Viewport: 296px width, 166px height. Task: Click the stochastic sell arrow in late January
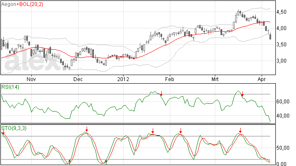click(153, 131)
